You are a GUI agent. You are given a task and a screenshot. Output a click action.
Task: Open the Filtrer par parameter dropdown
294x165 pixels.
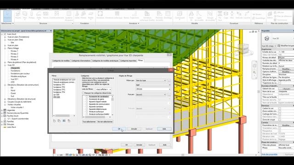tap(151, 81)
